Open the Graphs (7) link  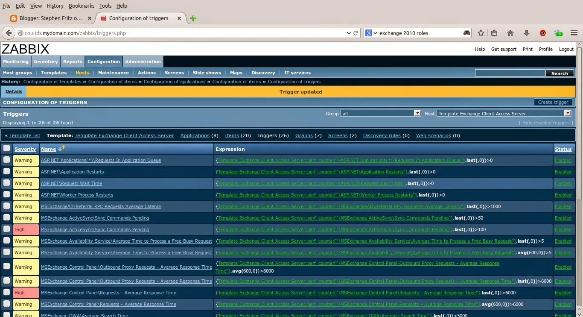point(304,135)
